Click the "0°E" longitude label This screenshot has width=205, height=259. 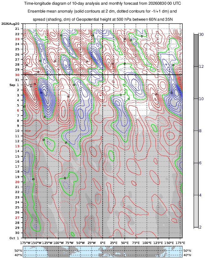103,243
